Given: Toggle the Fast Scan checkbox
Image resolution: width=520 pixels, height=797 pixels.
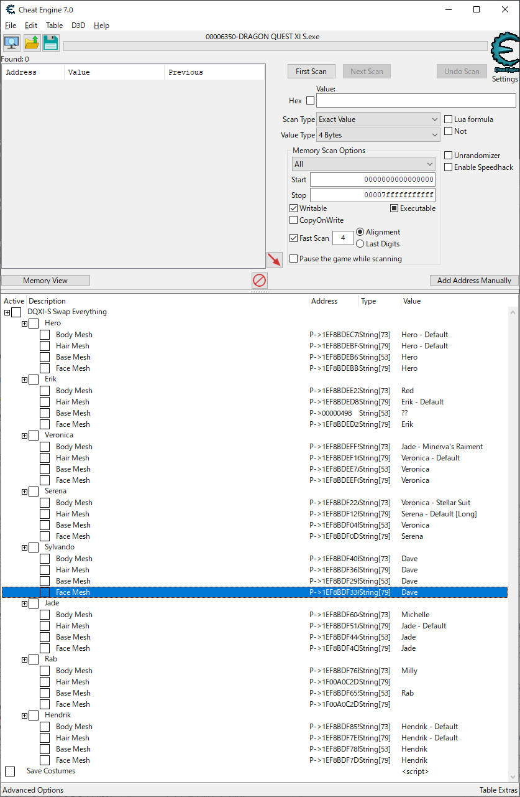Looking at the screenshot, I should click(294, 238).
